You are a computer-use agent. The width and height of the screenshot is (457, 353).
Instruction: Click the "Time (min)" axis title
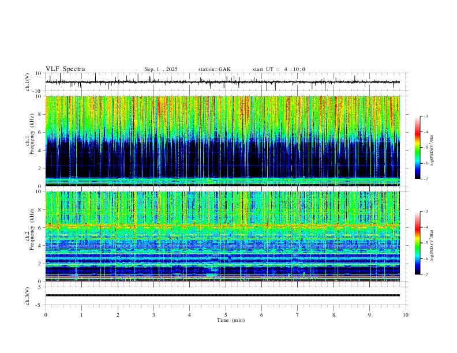[231, 320]
